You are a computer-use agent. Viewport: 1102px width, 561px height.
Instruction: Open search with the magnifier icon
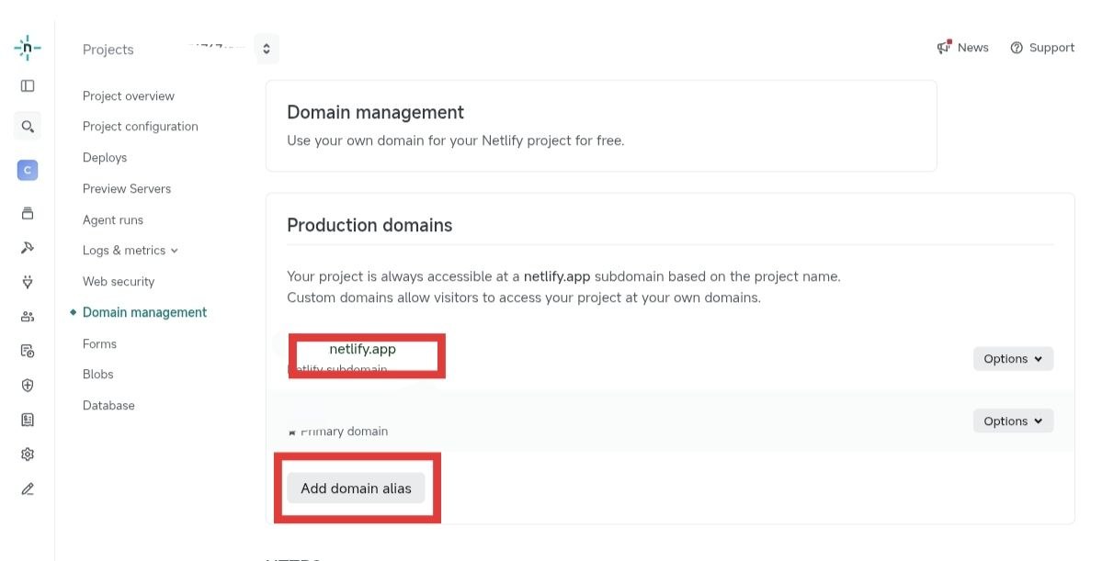(28, 127)
